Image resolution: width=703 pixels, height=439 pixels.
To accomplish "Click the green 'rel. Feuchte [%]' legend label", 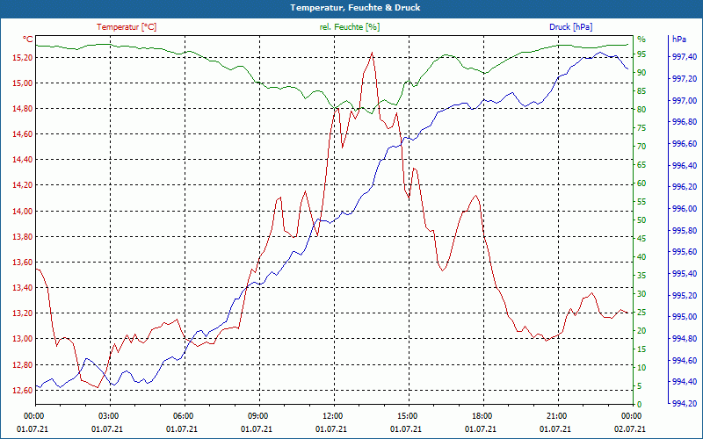I will [349, 27].
